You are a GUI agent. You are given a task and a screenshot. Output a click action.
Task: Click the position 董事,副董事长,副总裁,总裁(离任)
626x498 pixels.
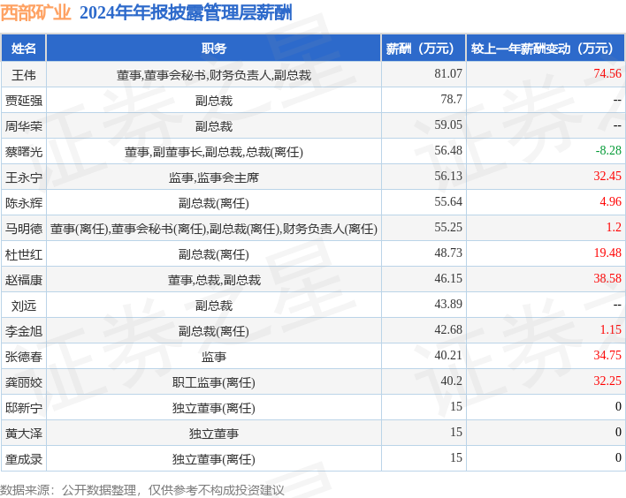tap(214, 152)
